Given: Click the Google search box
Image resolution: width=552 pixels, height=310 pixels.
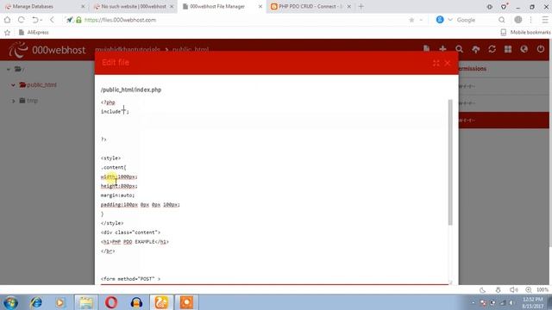Looking at the screenshot, I should tap(476, 20).
